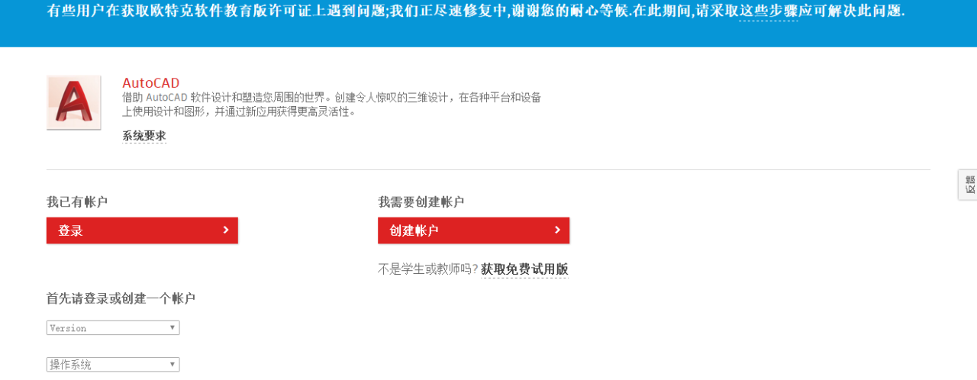Click the 我已有帐户 heading
Screen dimensions: 977x380
tap(77, 202)
